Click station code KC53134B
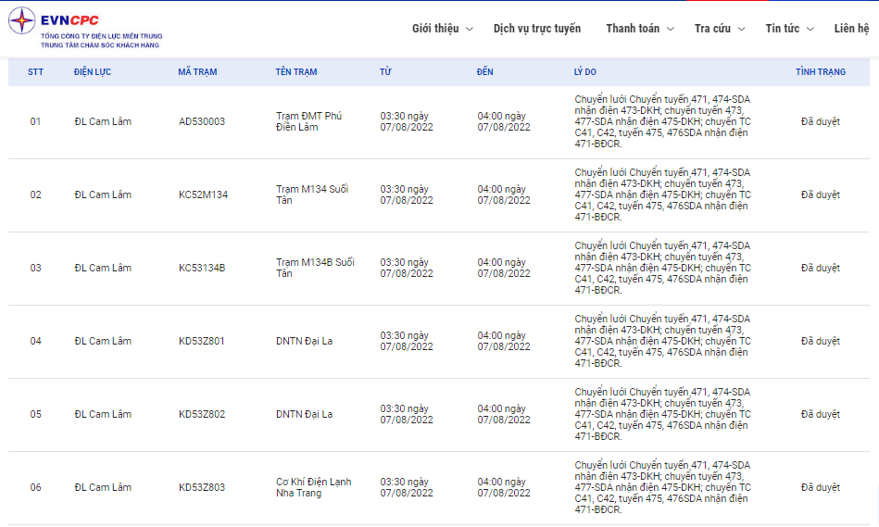This screenshot has height=527, width=879. (202, 269)
